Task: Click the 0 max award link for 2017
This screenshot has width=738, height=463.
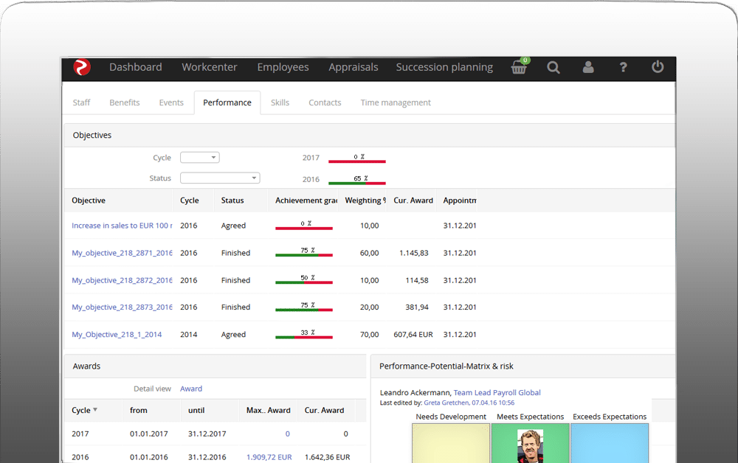Action: point(288,434)
